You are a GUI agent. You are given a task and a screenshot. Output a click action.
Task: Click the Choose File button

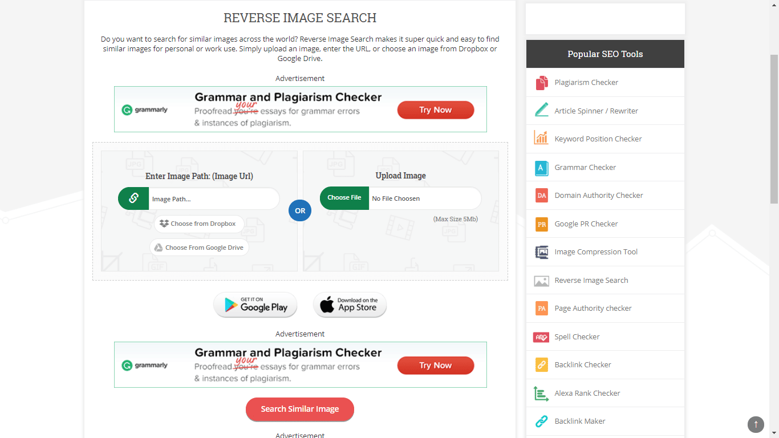[344, 198]
